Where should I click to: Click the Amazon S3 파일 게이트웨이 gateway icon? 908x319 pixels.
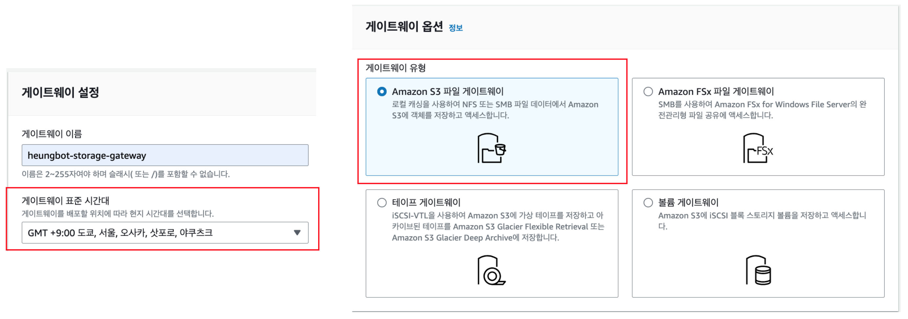pyautogui.click(x=492, y=148)
